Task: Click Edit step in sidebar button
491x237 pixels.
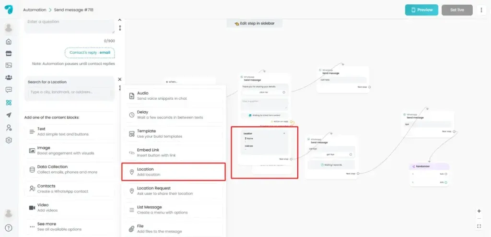Action: pos(255,24)
